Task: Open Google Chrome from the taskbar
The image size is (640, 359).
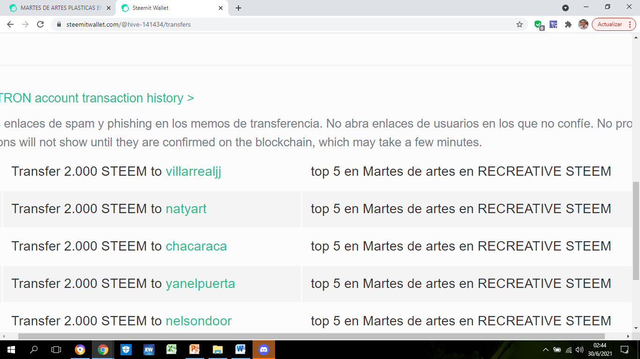Action: point(103,350)
